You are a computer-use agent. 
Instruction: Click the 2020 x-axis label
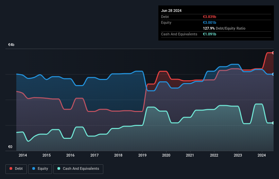coord(166,155)
